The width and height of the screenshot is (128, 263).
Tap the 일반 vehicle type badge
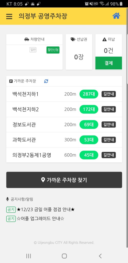tap(33, 50)
